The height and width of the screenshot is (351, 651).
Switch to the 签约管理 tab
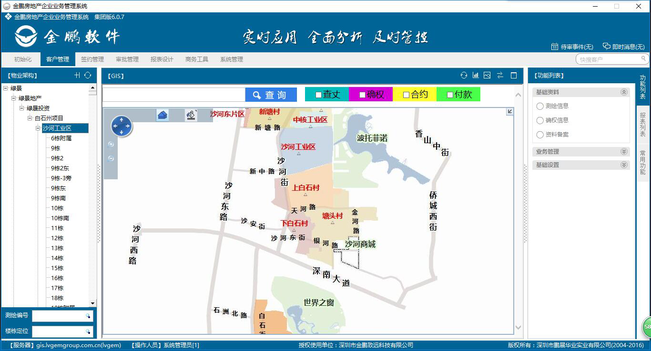[x=92, y=59]
